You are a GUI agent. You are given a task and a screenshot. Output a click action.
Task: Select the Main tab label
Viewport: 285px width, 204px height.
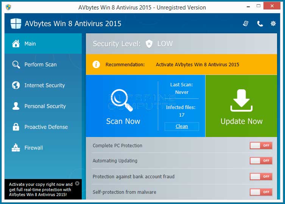tap(30, 44)
